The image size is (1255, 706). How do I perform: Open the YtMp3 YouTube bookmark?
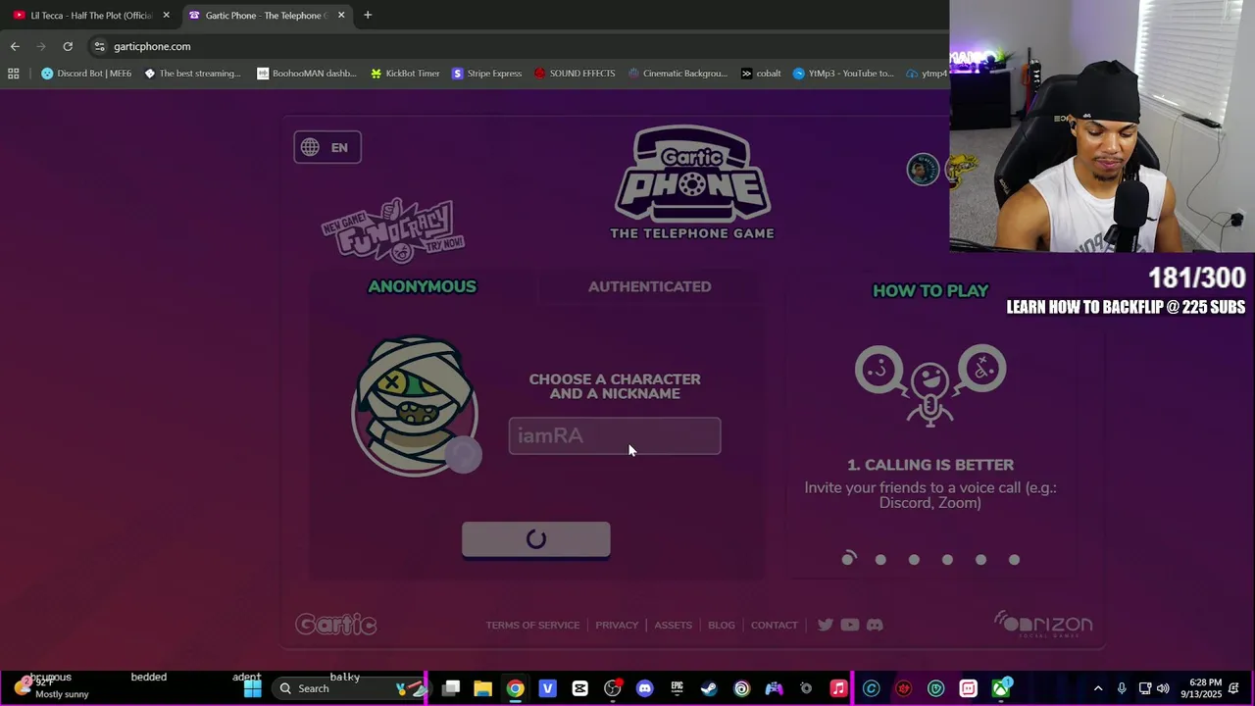point(843,74)
